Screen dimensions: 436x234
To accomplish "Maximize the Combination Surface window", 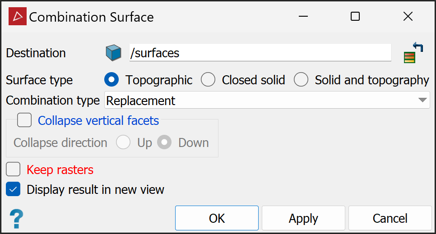I will 355,16.
